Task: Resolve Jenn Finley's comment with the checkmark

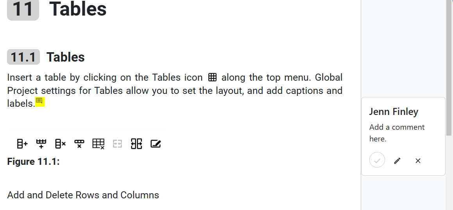Action: [x=377, y=160]
